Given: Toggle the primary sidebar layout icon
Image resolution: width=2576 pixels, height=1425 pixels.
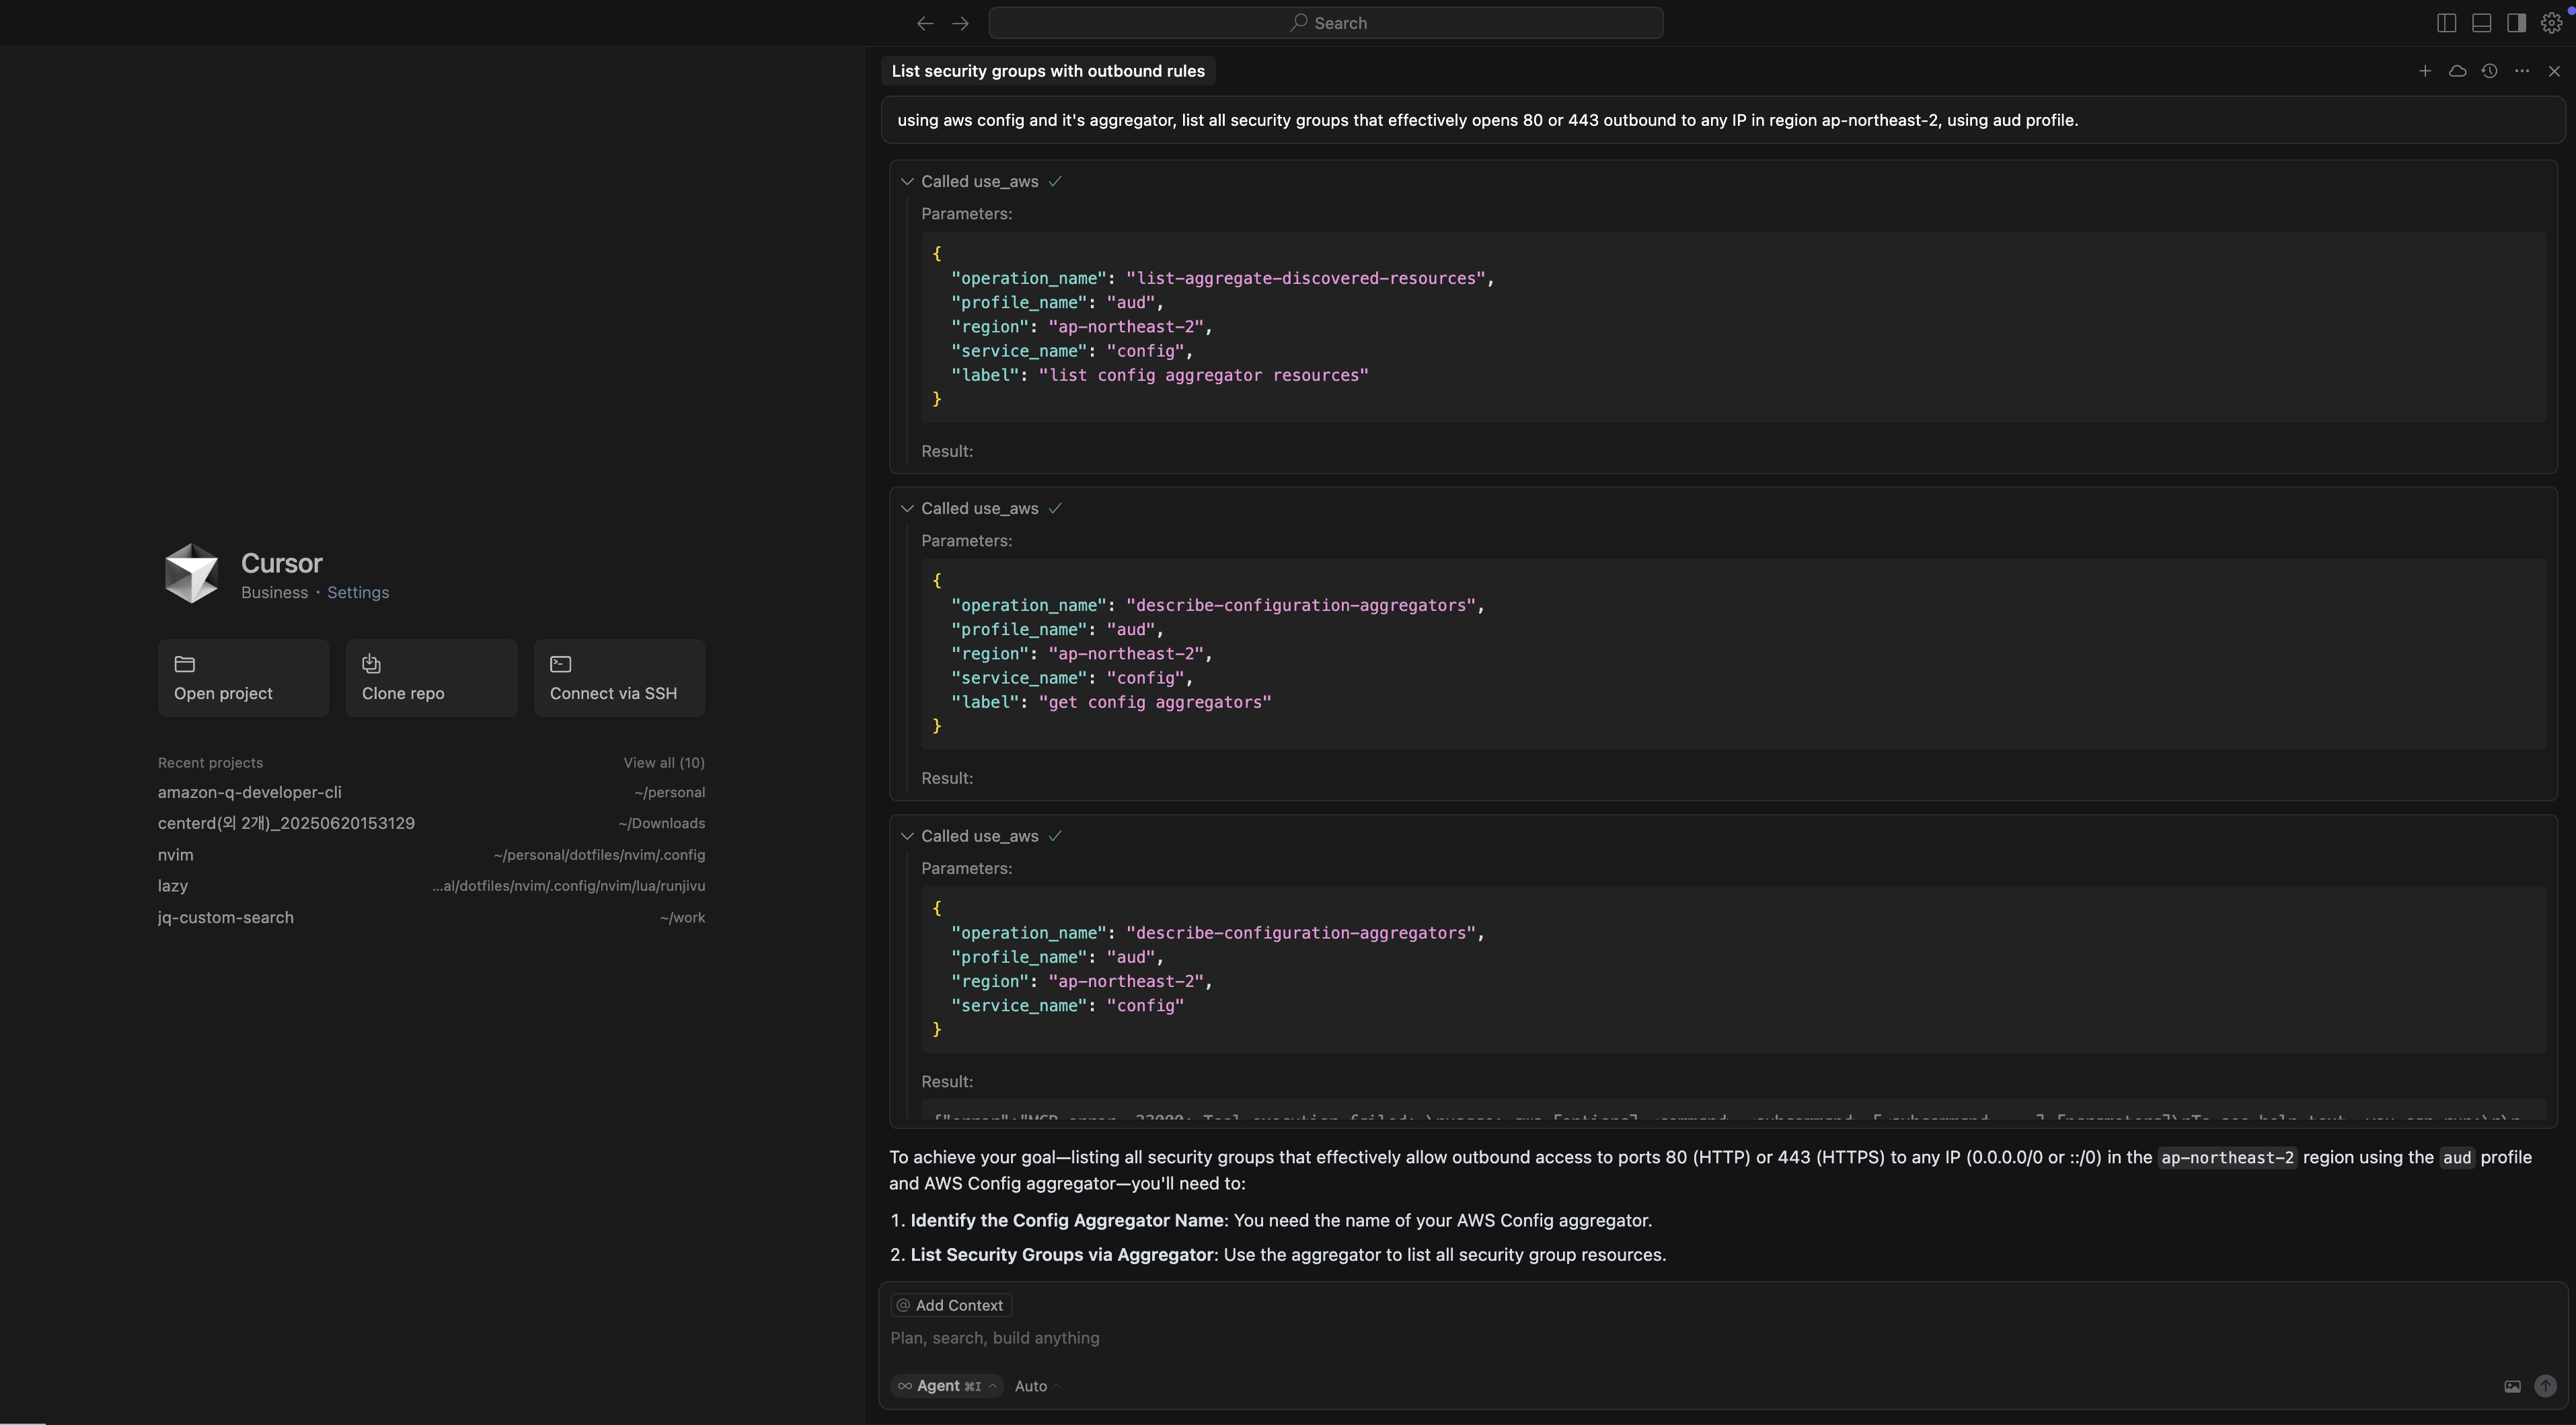Looking at the screenshot, I should point(2446,23).
